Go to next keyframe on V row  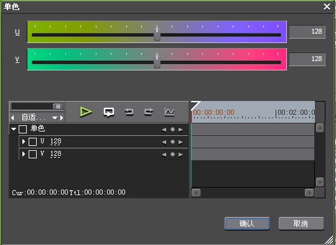point(180,155)
